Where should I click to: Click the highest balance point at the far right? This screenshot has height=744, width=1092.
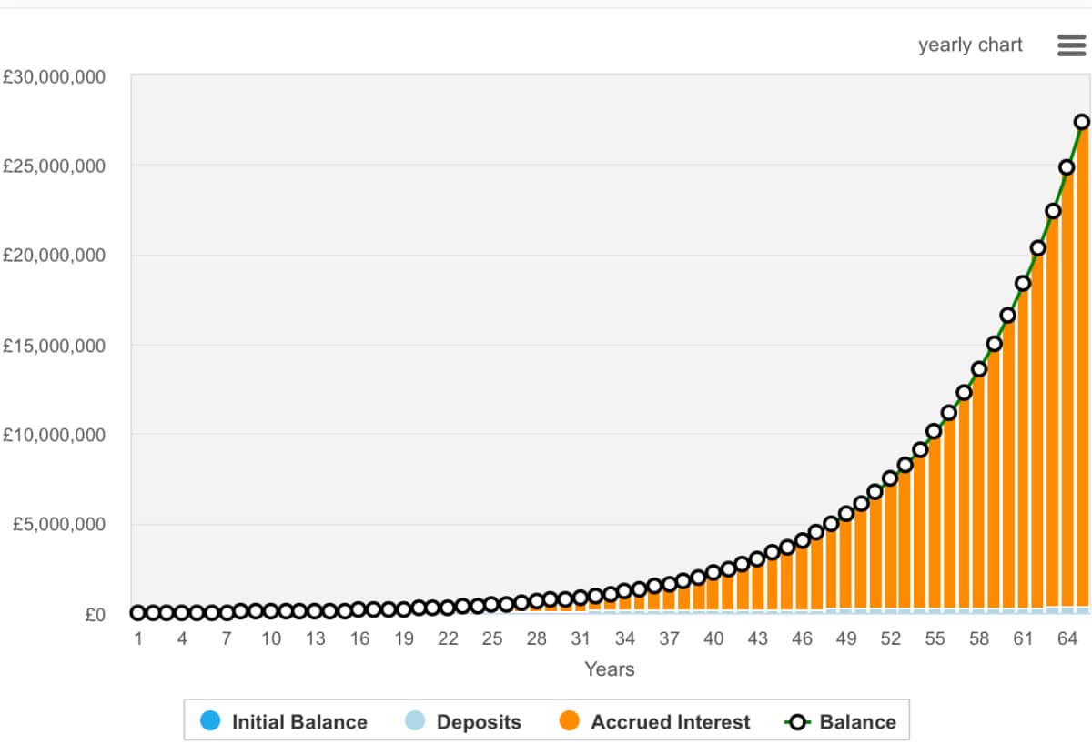1082,122
